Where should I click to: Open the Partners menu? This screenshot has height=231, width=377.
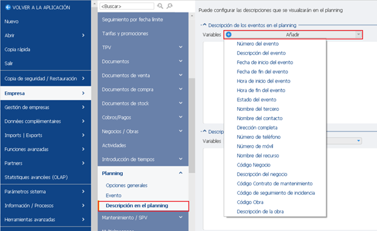point(46,163)
